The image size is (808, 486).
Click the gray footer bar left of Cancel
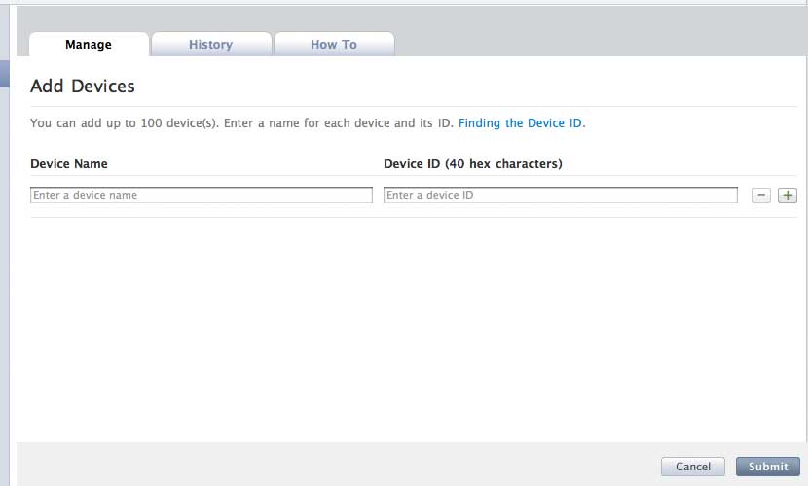[x=331, y=465]
